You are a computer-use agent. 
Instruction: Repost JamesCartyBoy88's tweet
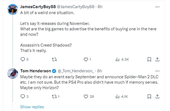(54, 59)
